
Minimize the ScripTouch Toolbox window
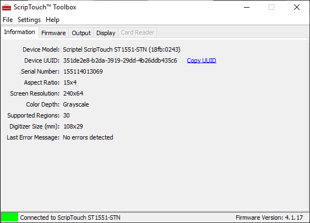click(x=247, y=8)
